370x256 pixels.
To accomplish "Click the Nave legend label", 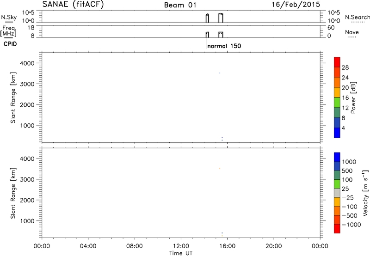I will point(351,32).
